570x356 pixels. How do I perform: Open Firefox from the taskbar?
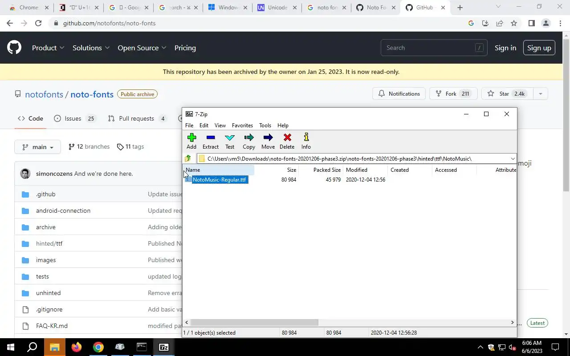76,347
